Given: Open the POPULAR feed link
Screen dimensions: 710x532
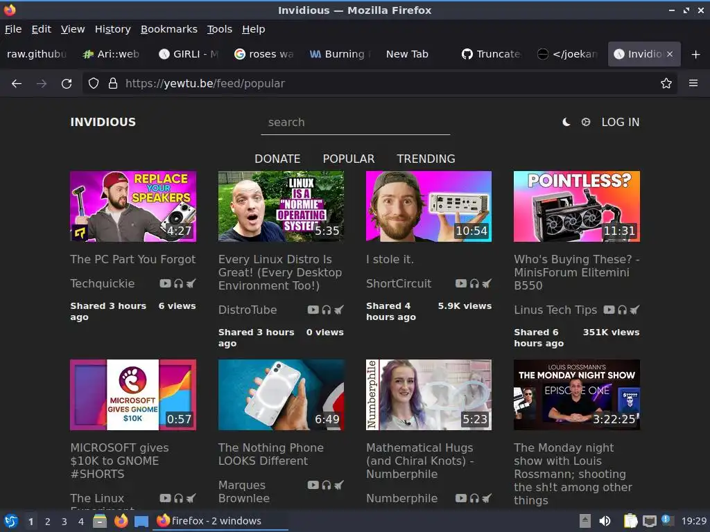Looking at the screenshot, I should 349,159.
